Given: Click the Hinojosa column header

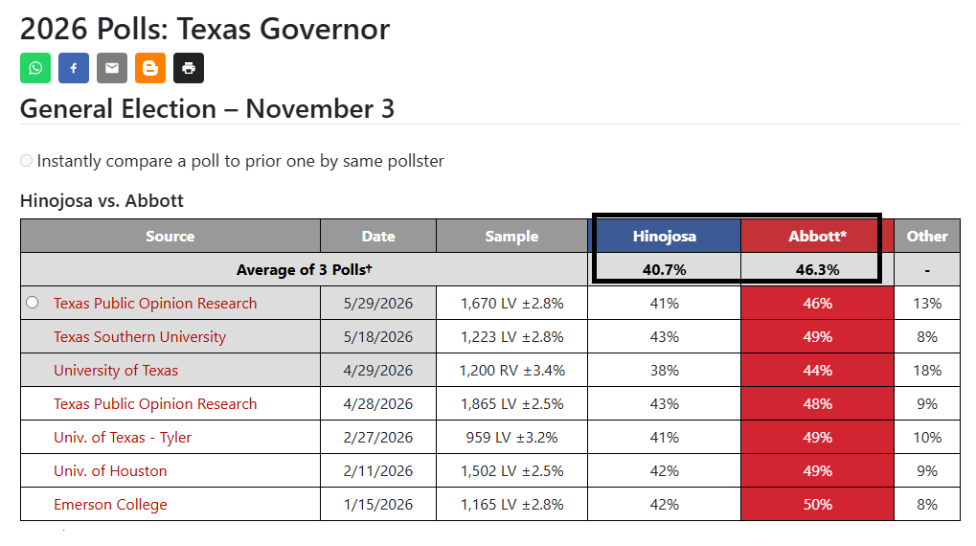Looking at the screenshot, I should tap(664, 236).
